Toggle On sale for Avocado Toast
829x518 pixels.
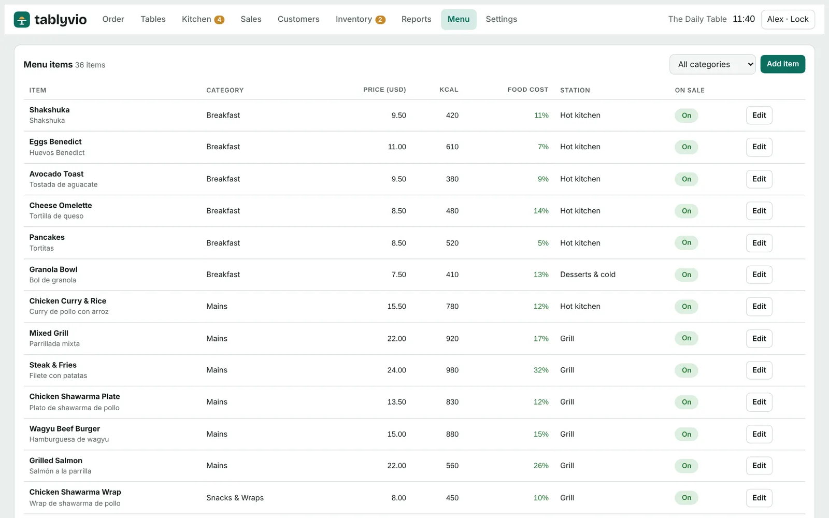pyautogui.click(x=686, y=179)
